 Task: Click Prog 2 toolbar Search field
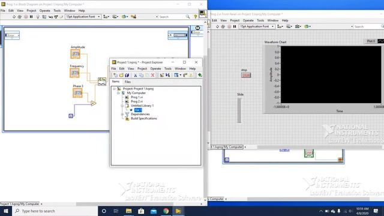pyautogui.click(x=367, y=26)
